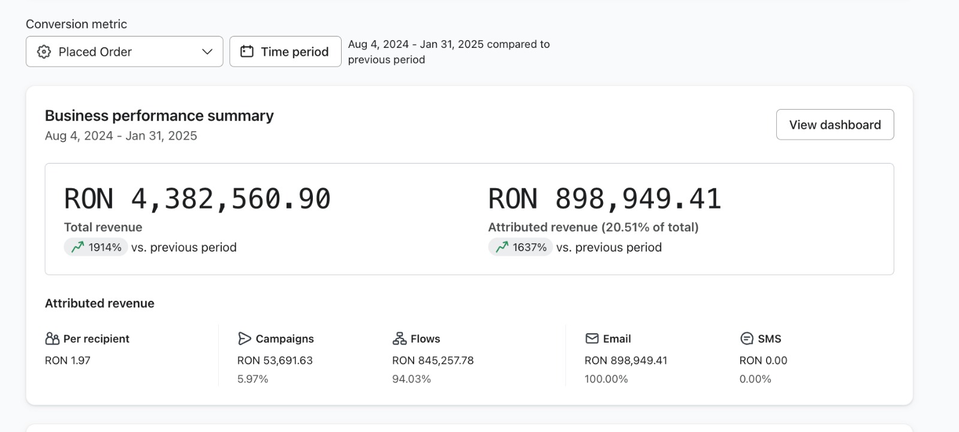Click the gear icon in Placed Order dropdown
The height and width of the screenshot is (432, 959).
coord(44,52)
